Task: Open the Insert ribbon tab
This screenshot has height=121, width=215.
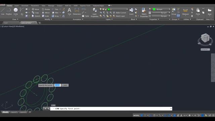Action: (16, 6)
